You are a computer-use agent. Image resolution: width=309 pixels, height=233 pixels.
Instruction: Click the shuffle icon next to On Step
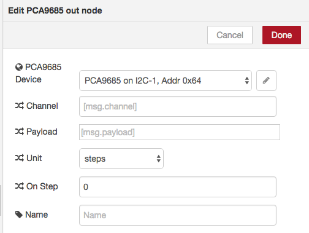pyautogui.click(x=20, y=186)
